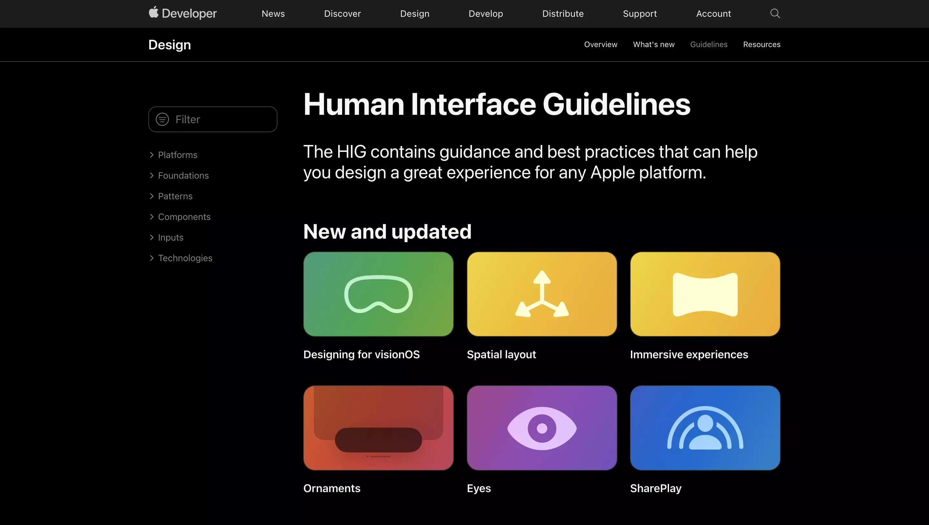Open the Eyes guidelines icon

(542, 427)
